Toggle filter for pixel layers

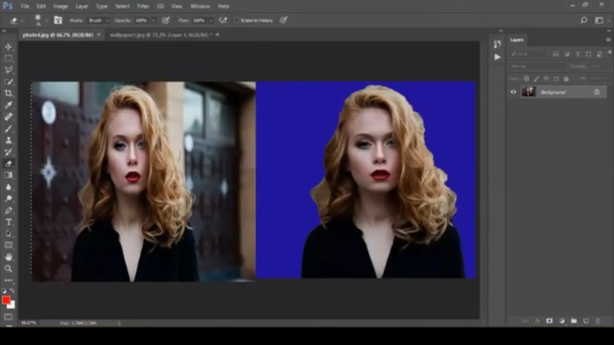pos(556,54)
